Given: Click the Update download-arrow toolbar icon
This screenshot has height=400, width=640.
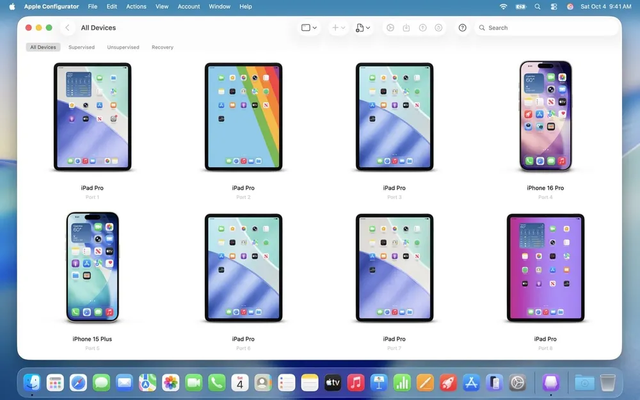Looking at the screenshot, I should (x=406, y=28).
